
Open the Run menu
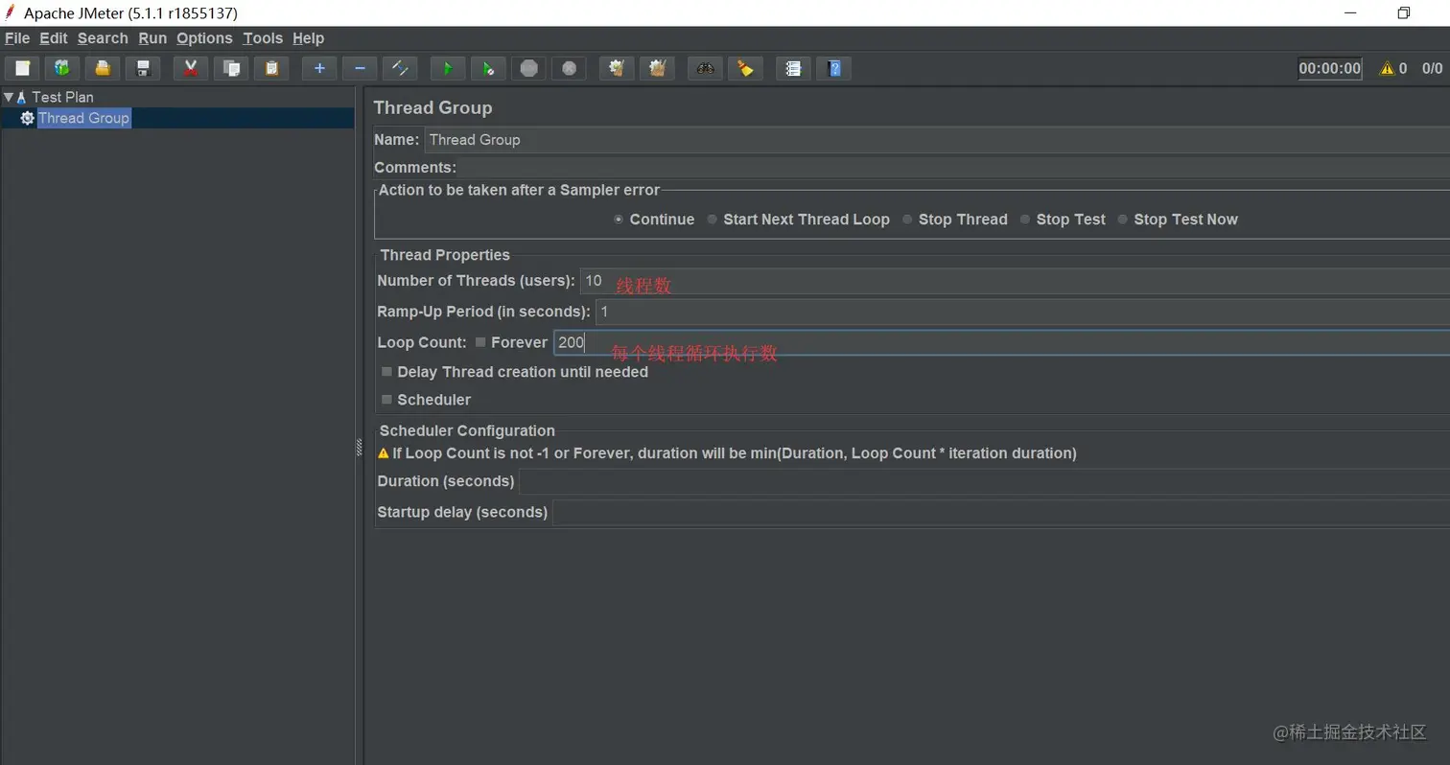[x=152, y=38]
